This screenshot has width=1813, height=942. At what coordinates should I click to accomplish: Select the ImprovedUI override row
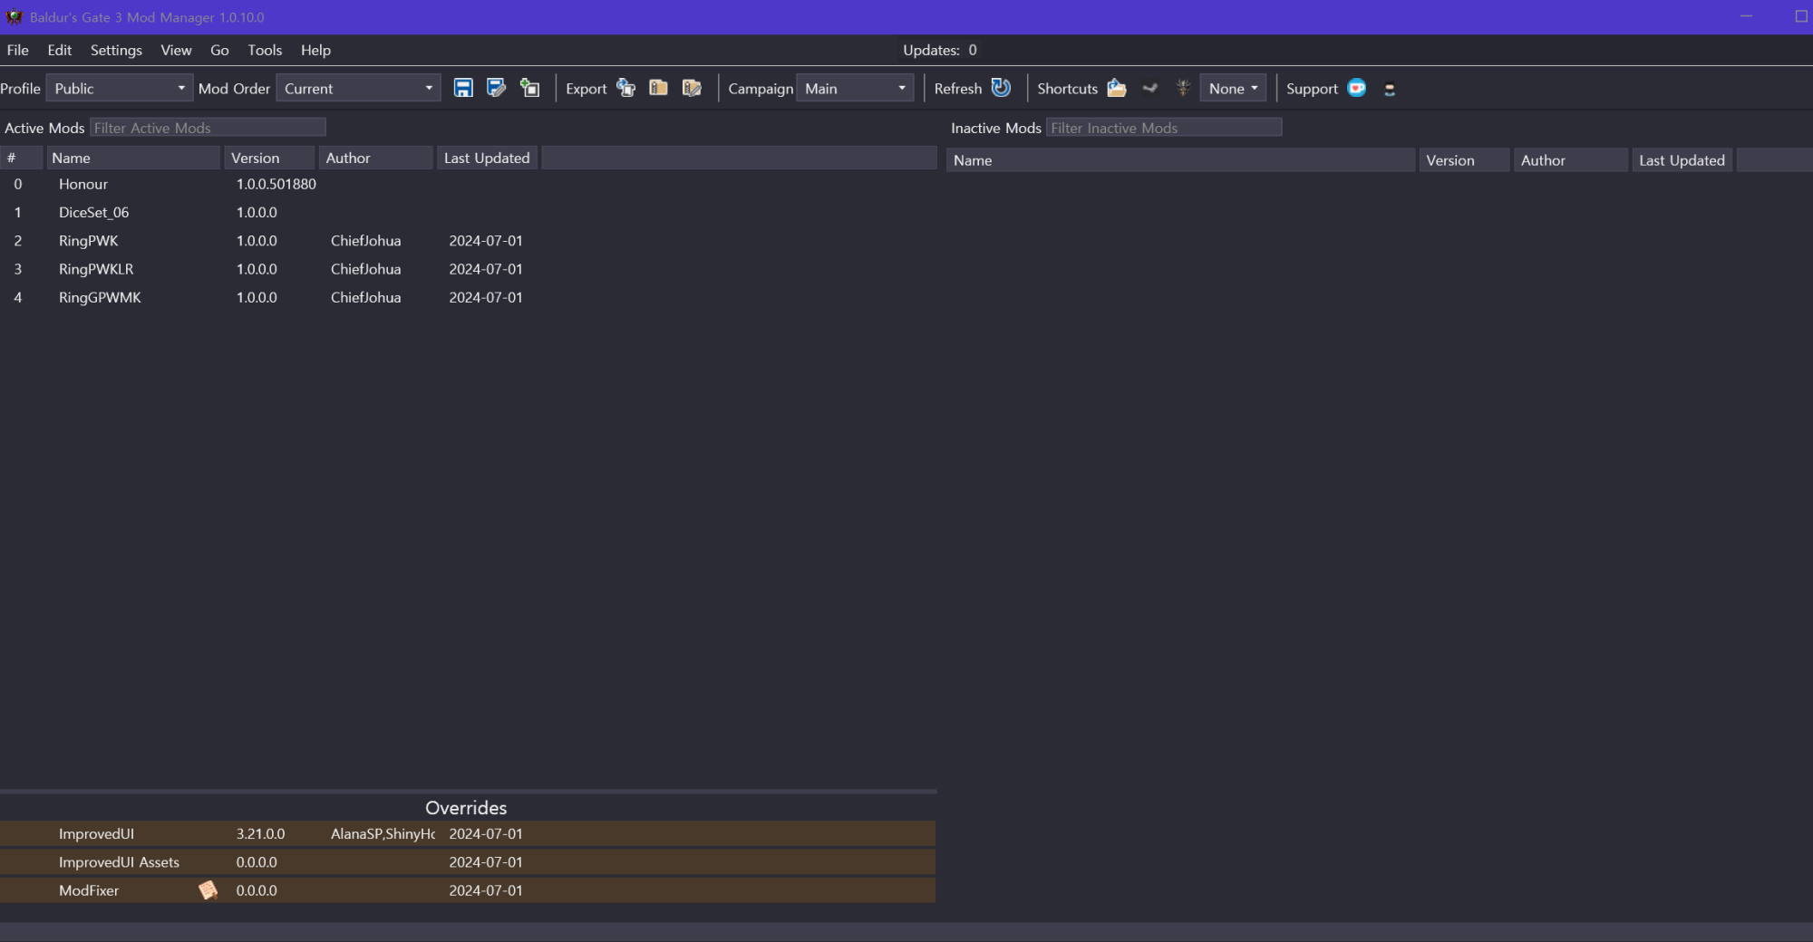pyautogui.click(x=468, y=833)
